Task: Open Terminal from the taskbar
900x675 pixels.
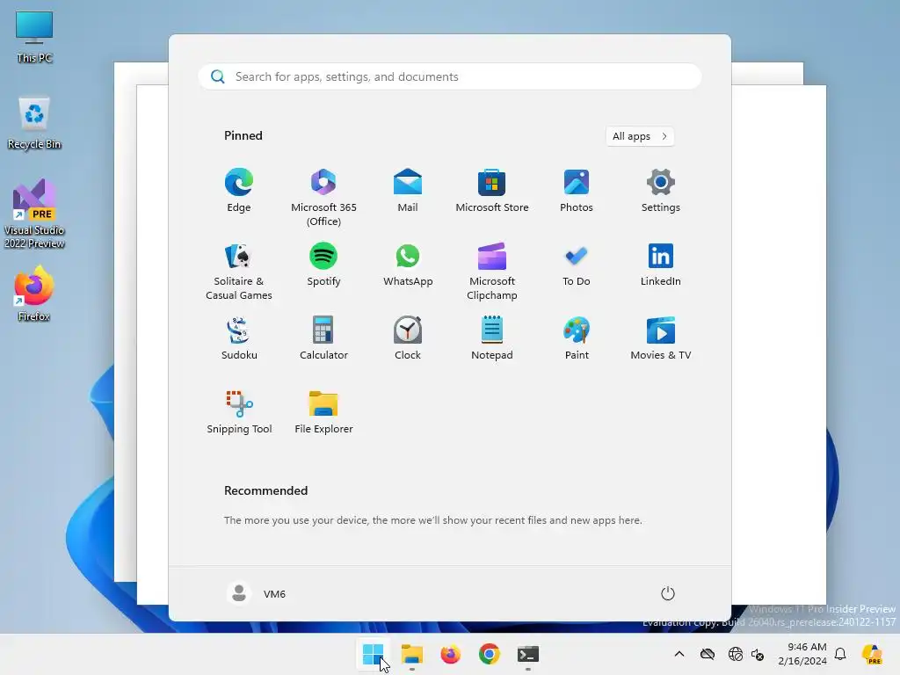Action: coord(528,654)
